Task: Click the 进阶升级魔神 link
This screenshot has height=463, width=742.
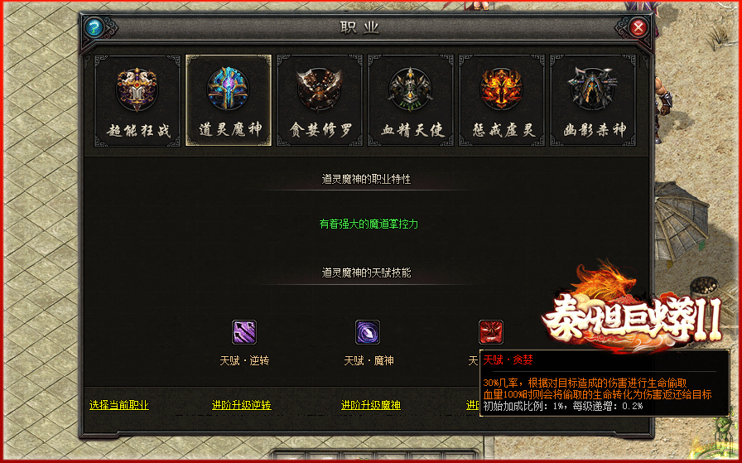Action: click(371, 405)
